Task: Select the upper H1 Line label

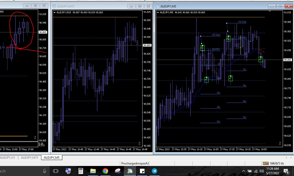Action: [x=242, y=22]
